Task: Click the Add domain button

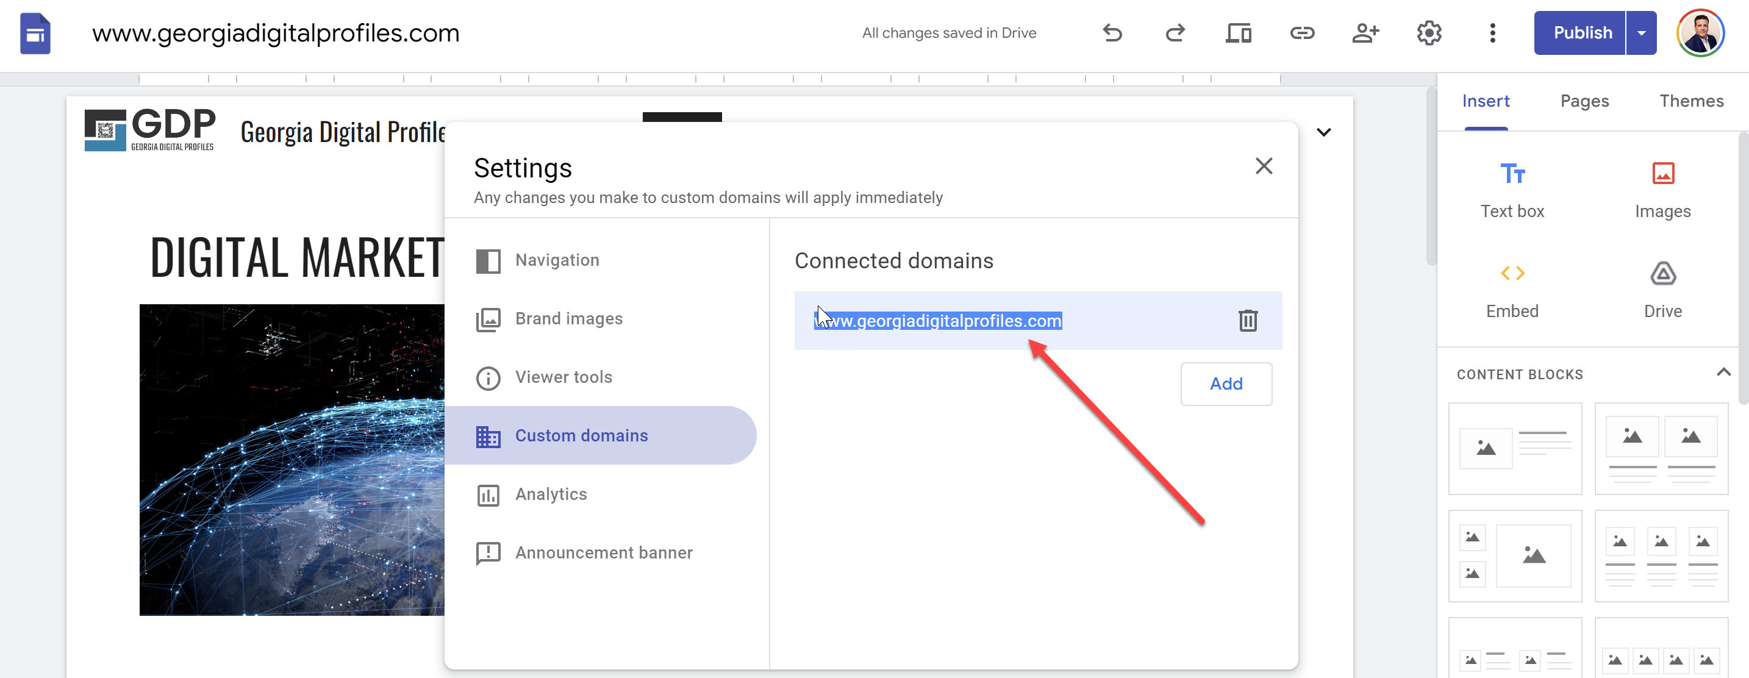Action: [x=1226, y=384]
